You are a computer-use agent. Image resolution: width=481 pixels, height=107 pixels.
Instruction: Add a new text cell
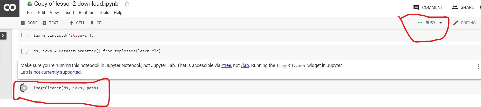[50, 23]
